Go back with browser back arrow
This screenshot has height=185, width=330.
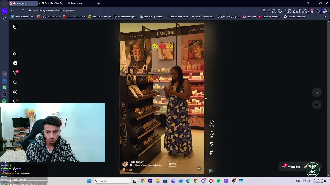[12, 10]
